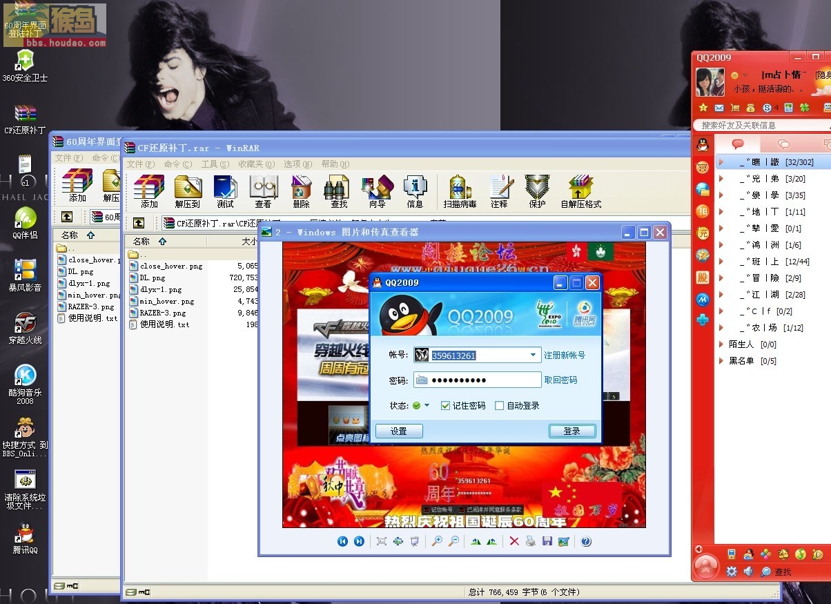Viewport: 831px width, 604px height.
Task: Click the QQ password input field
Action: click(x=478, y=380)
